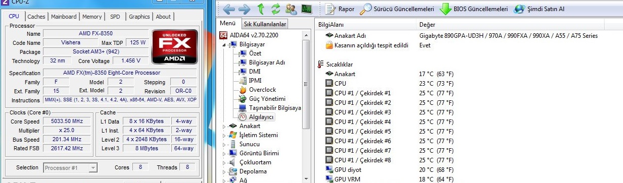Open Memory tab in CPU-Z
Screen dimensions: 623x183
click(92, 17)
